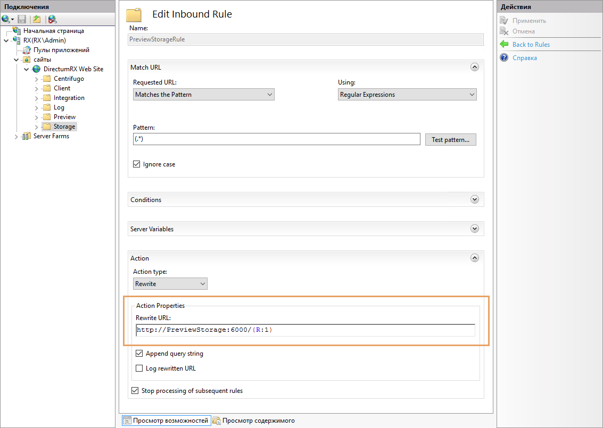Image resolution: width=603 pixels, height=428 pixels.
Task: Expand the Preview folder in tree
Action: 37,117
